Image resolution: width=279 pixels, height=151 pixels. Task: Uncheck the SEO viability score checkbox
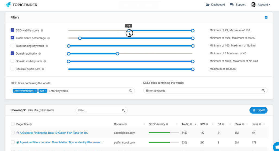12,30
